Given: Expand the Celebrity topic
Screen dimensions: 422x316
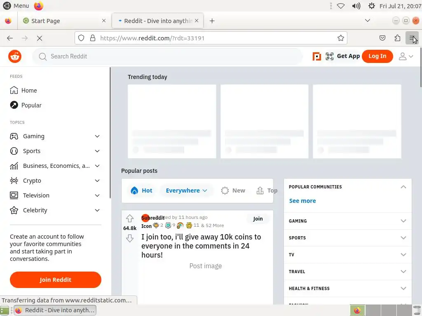Looking at the screenshot, I should point(97,210).
